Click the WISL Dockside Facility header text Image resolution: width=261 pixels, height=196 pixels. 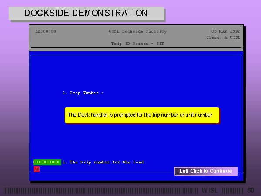(137, 31)
